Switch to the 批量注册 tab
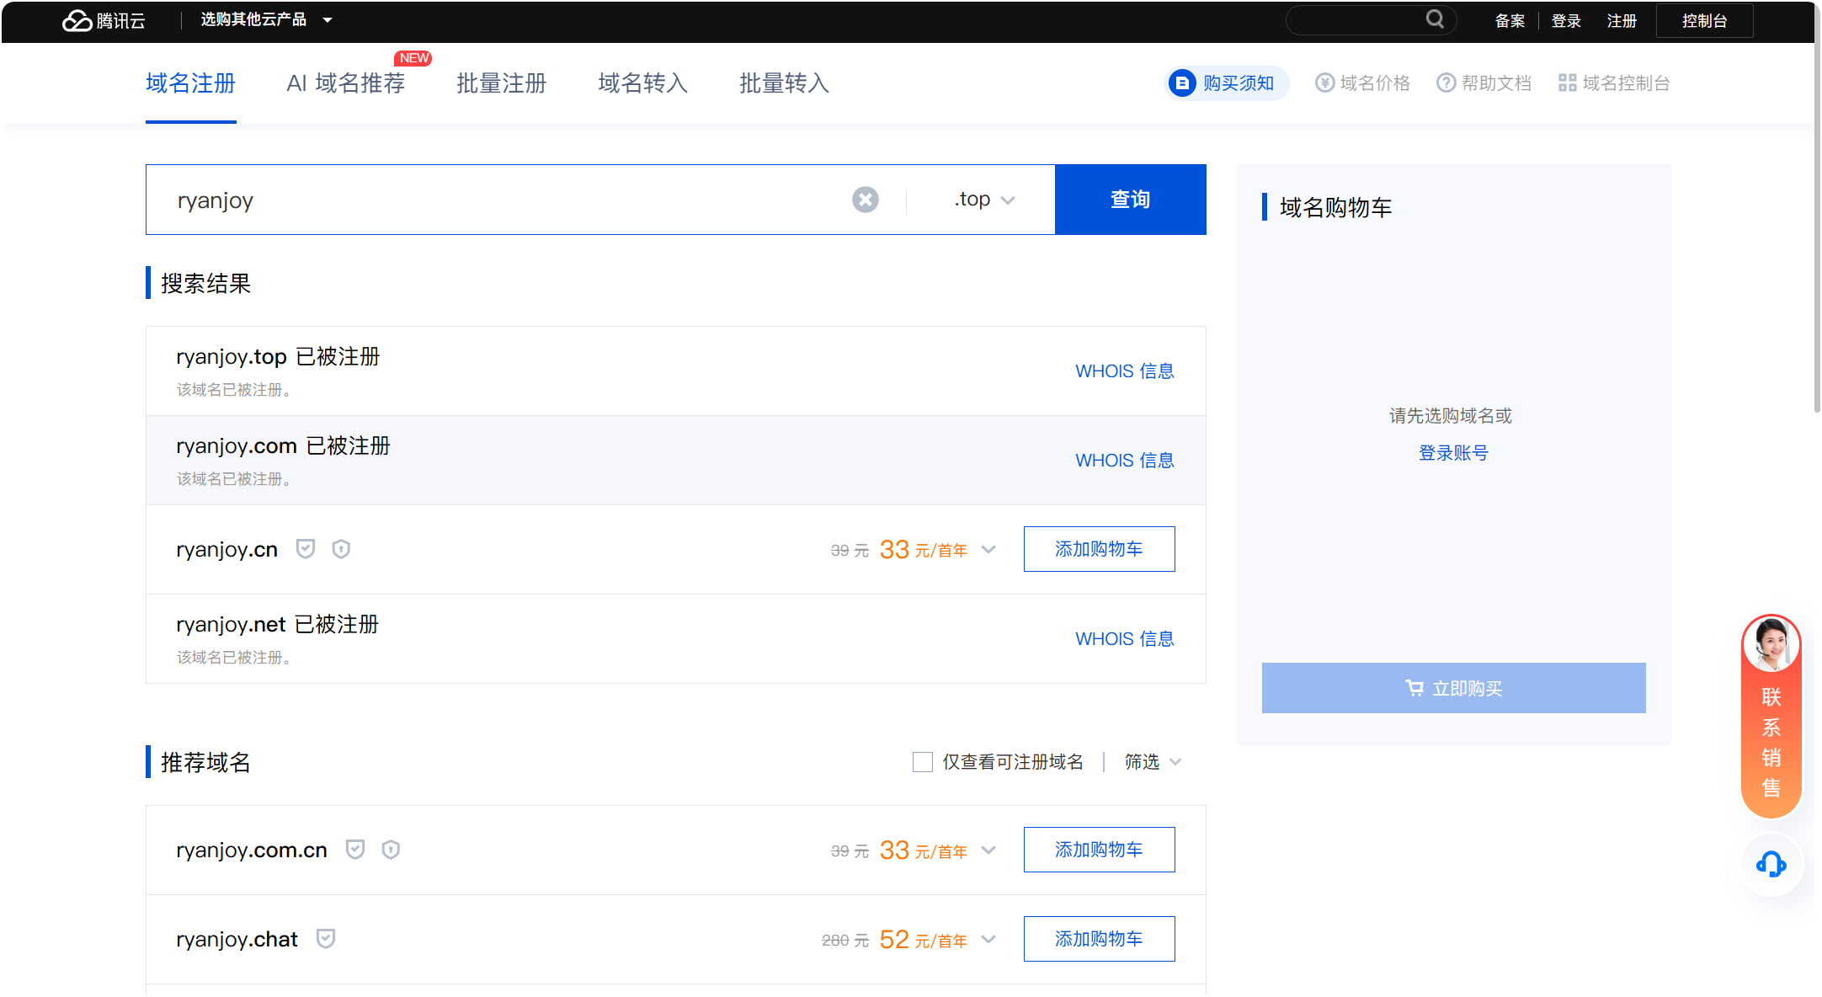Image resolution: width=1822 pixels, height=997 pixels. point(502,83)
